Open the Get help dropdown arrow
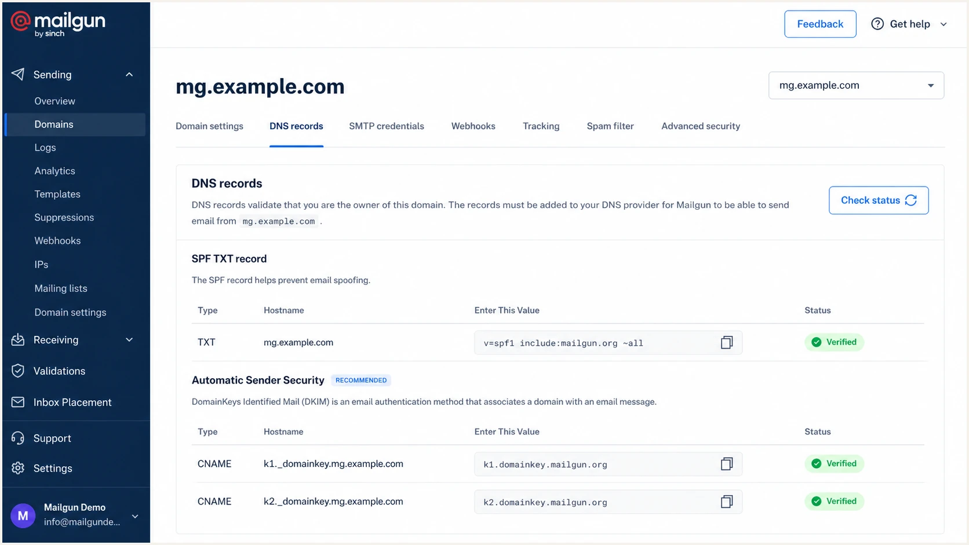This screenshot has width=969, height=545. pos(944,24)
